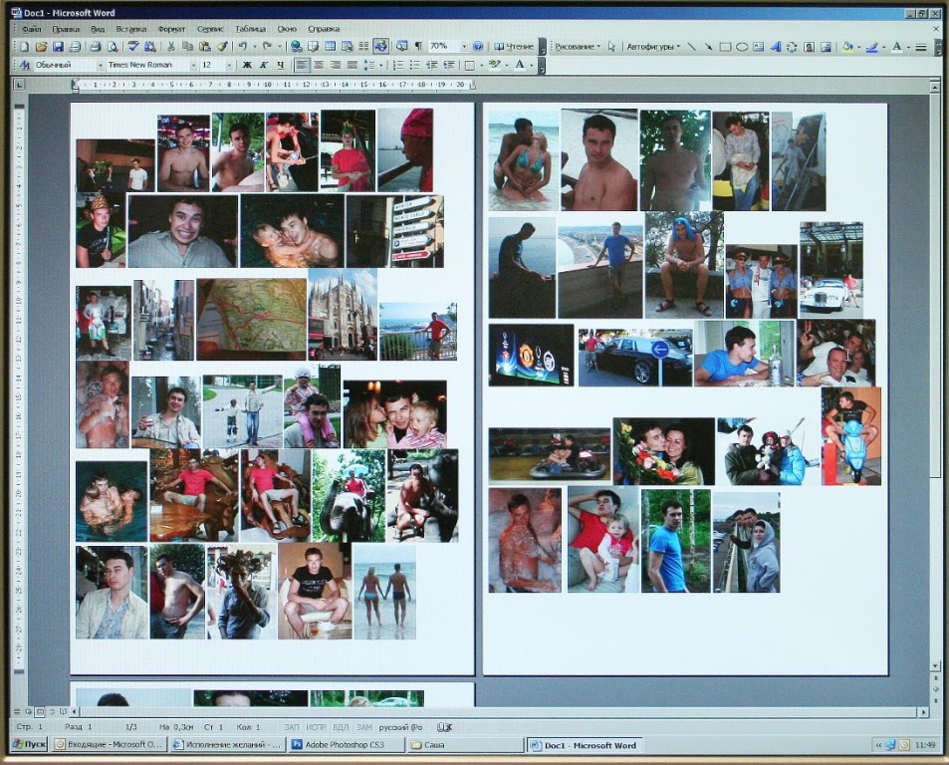This screenshot has width=949, height=765.
Task: Open the Рисование dropdown menu
Action: click(x=578, y=47)
